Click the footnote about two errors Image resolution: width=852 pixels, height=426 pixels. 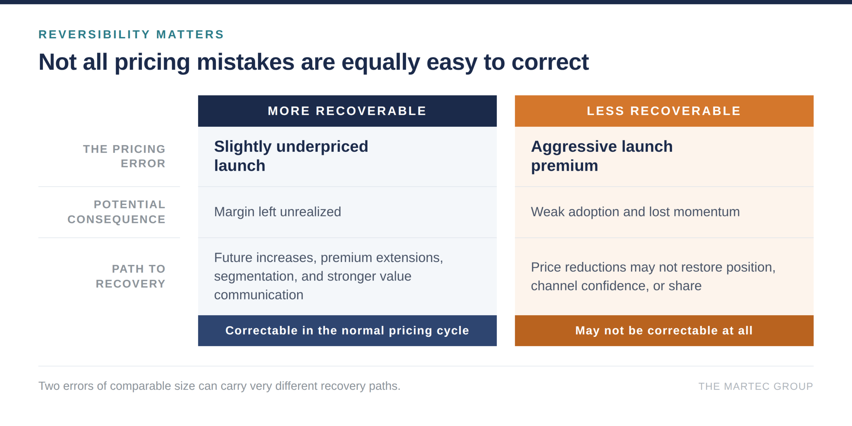pos(219,386)
